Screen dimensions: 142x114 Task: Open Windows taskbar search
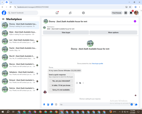click(8, 112)
